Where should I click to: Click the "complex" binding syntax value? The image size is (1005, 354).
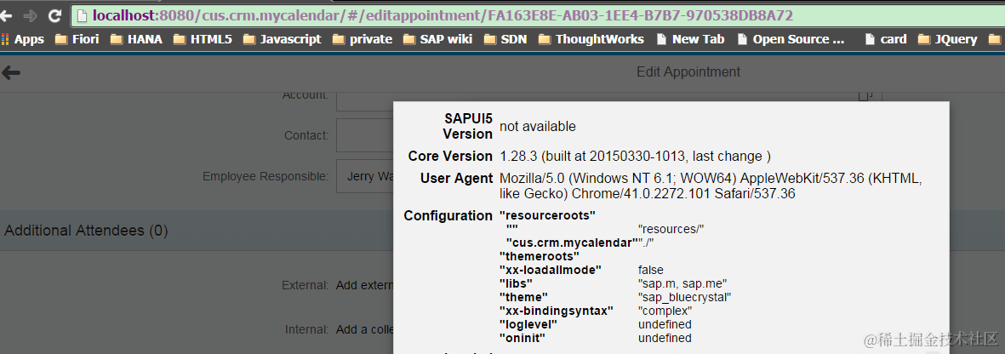(665, 311)
